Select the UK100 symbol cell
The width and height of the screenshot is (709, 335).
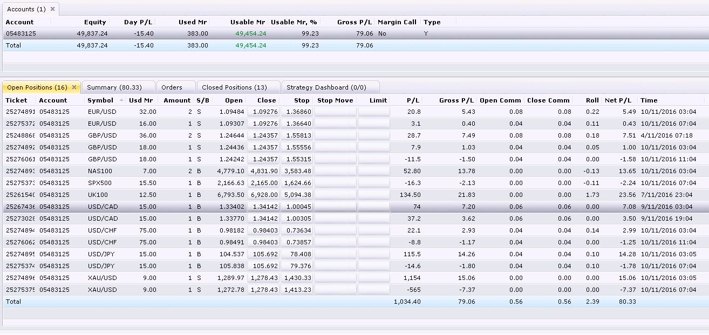[x=97, y=195]
